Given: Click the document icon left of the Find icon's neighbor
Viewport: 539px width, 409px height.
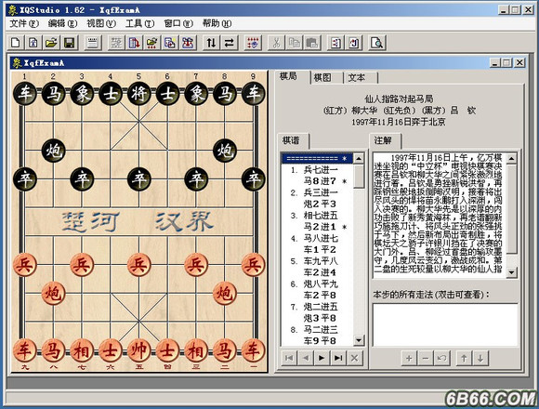Looking at the screenshot, I should click(335, 43).
